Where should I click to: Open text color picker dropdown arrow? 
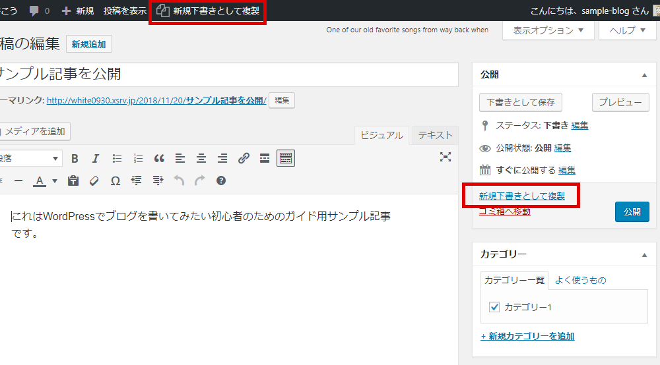point(55,181)
